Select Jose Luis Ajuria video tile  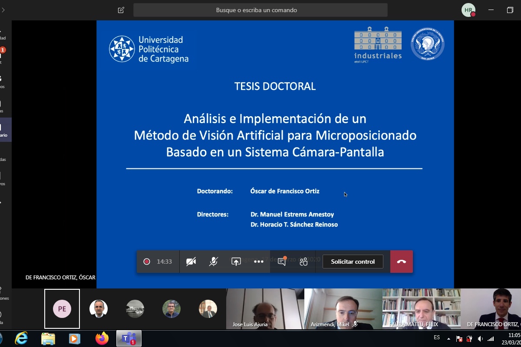265,309
